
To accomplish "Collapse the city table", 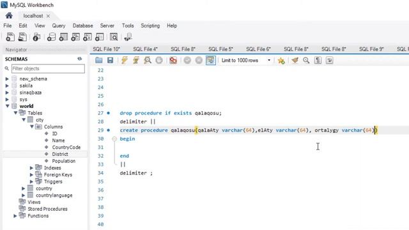I will click(24, 119).
